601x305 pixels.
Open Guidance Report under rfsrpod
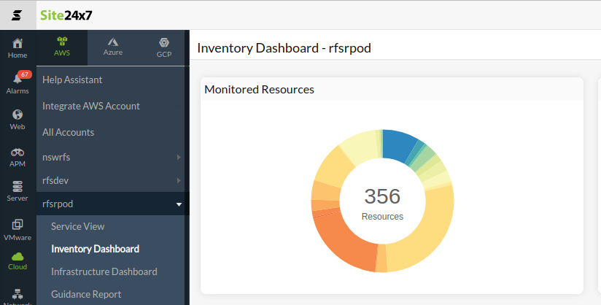point(86,294)
